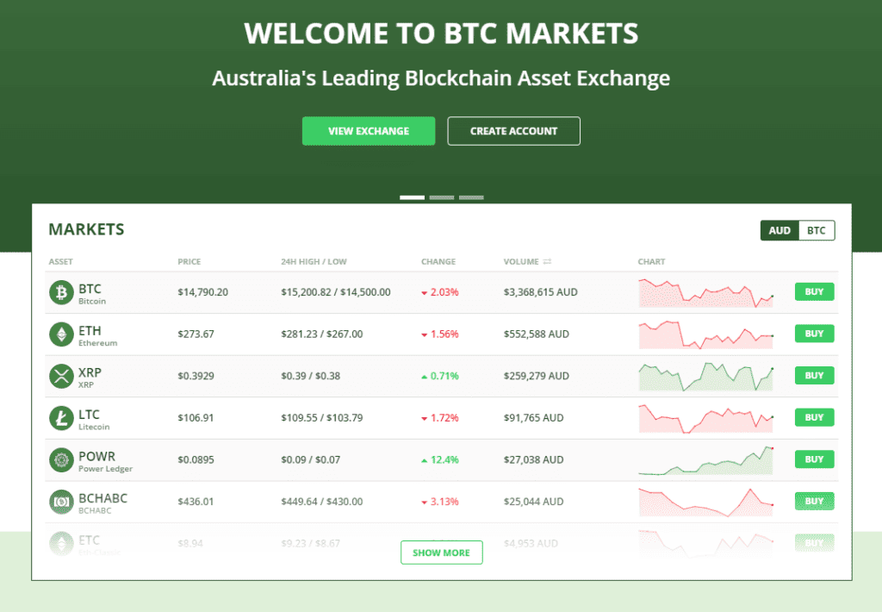Open the Ethereum price chart thumbnail

705,334
